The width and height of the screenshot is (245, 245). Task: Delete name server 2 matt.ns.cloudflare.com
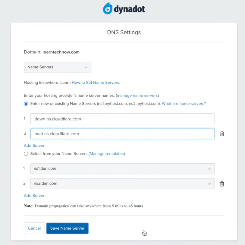pos(222,133)
